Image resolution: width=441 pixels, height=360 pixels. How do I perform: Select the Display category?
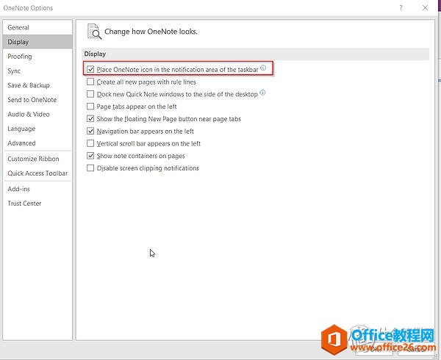point(37,42)
